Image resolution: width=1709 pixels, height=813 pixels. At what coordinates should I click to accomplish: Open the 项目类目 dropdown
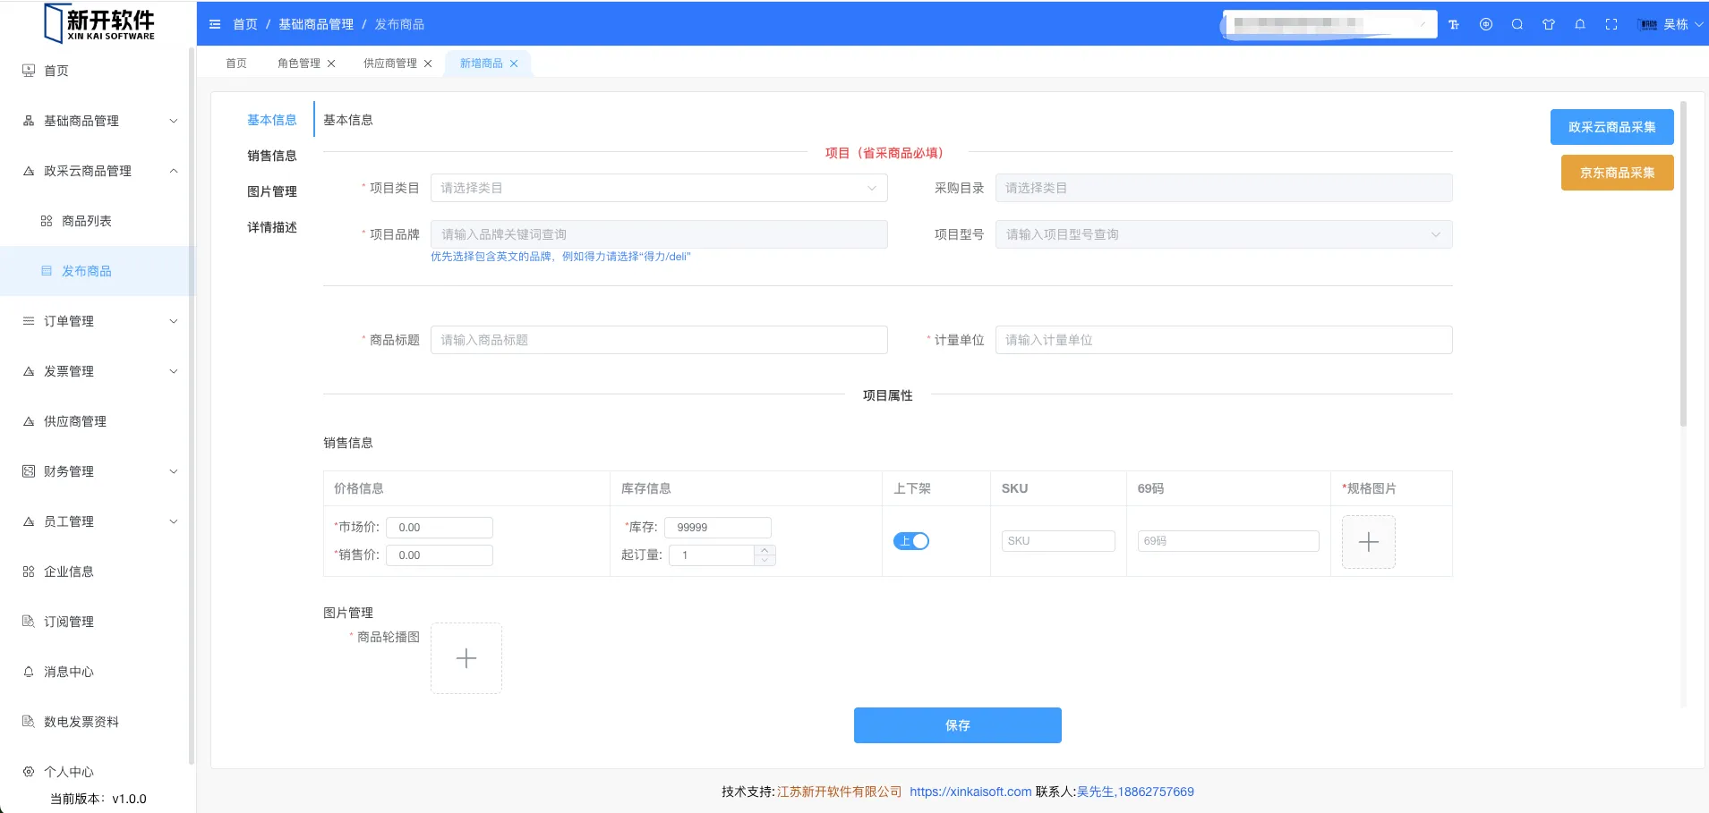(x=659, y=188)
